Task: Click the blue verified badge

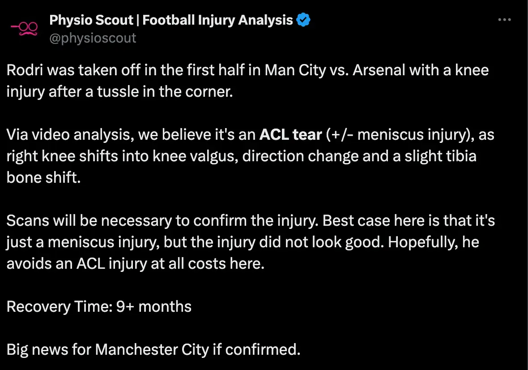Action: [303, 20]
